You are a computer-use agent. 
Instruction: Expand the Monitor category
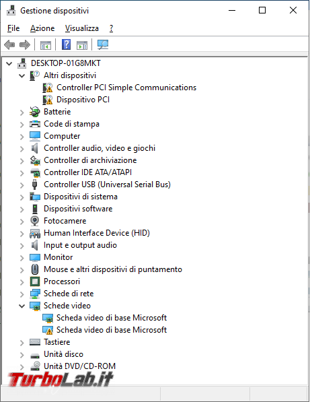[22, 257]
